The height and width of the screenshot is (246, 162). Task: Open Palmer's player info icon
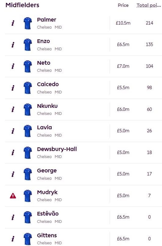[13, 23]
